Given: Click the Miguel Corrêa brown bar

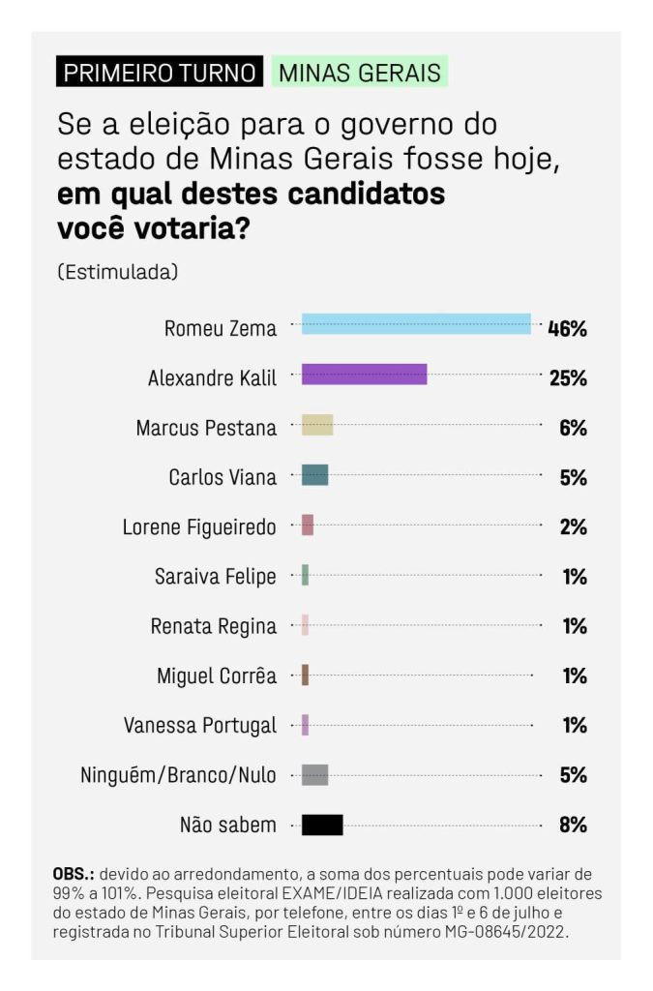Looking at the screenshot, I should (x=305, y=675).
